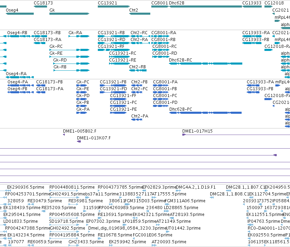Select transcript label CG8001-RA
This screenshot has width=290, height=247.
164,33
